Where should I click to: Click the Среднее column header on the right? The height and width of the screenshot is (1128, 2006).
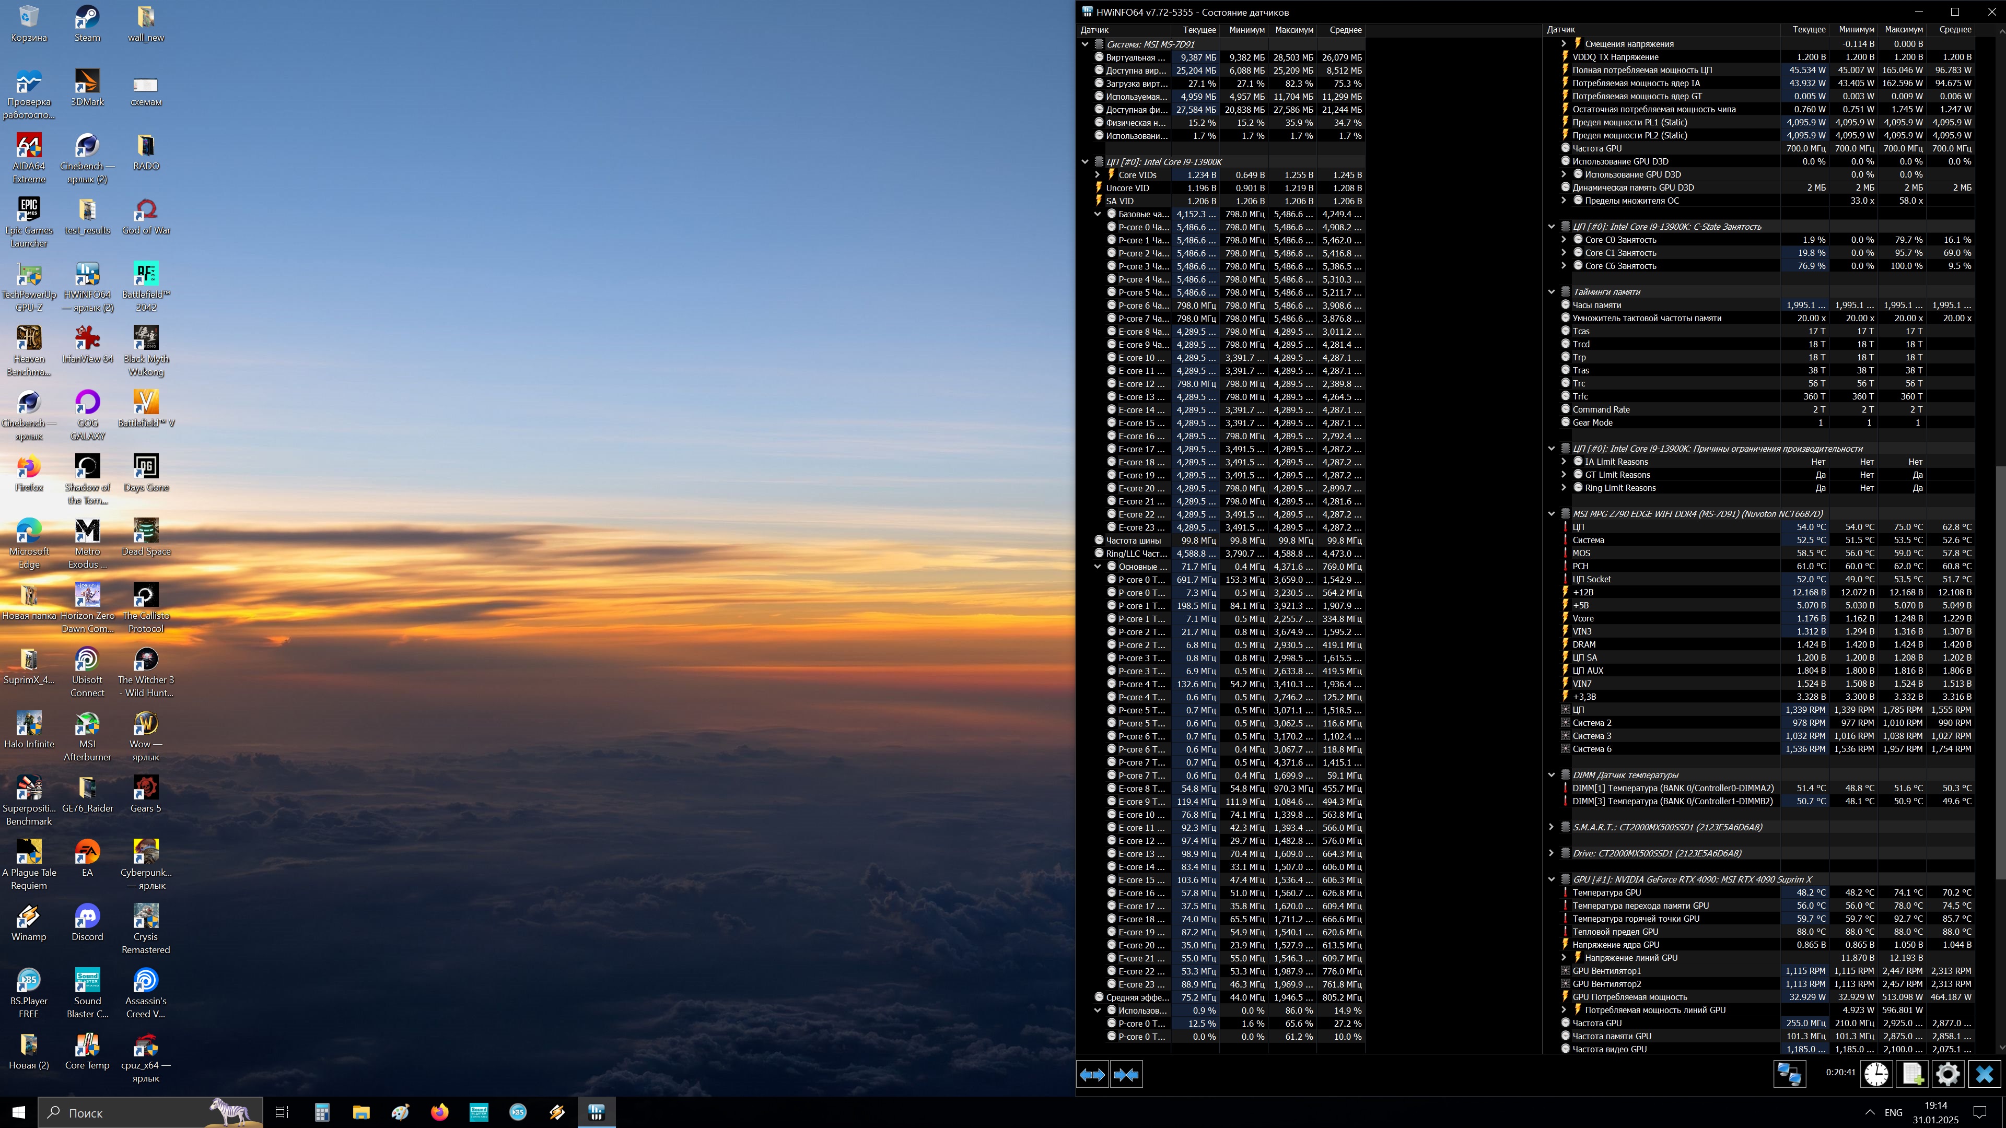(x=1955, y=30)
